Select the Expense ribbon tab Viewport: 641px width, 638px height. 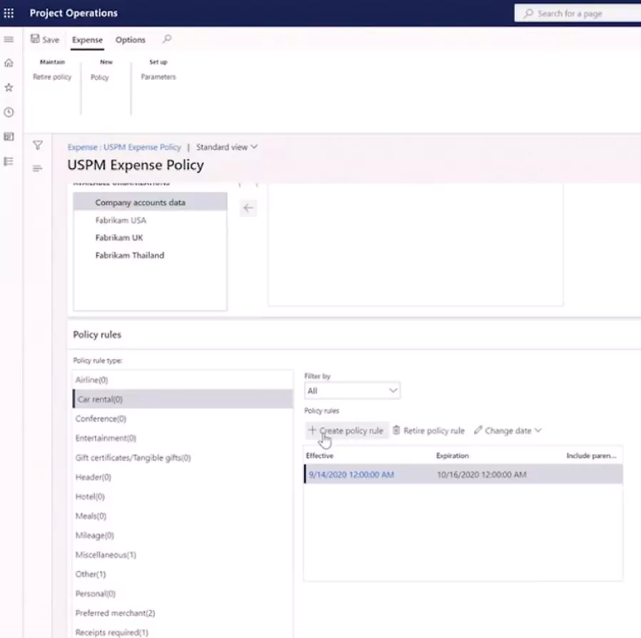click(x=87, y=40)
